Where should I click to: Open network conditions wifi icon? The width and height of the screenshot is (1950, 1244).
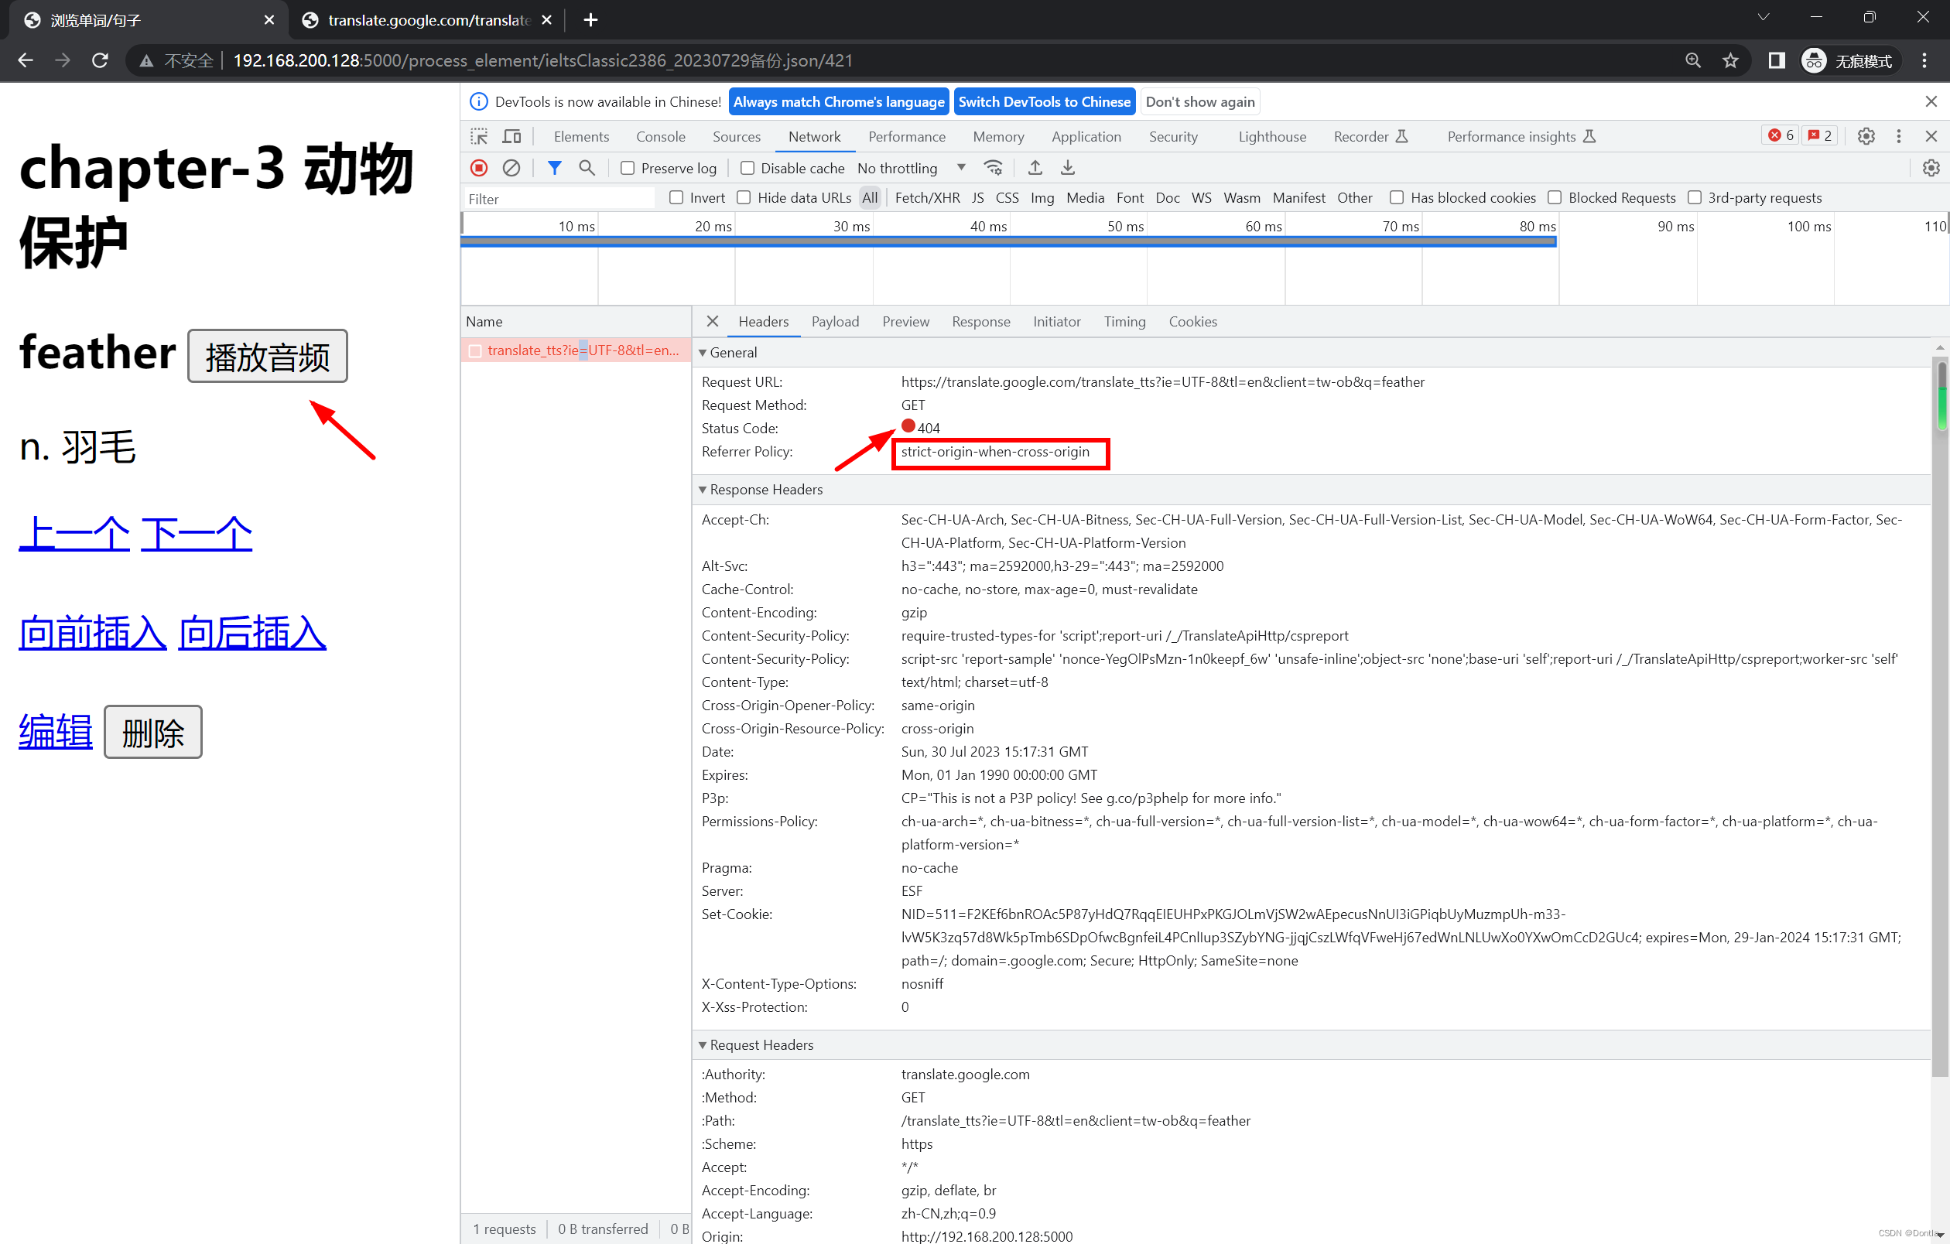pos(993,168)
